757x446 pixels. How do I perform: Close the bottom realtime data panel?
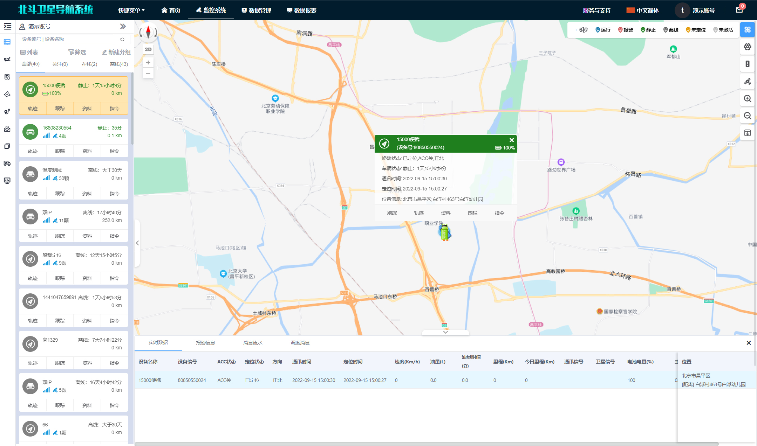[x=749, y=343]
